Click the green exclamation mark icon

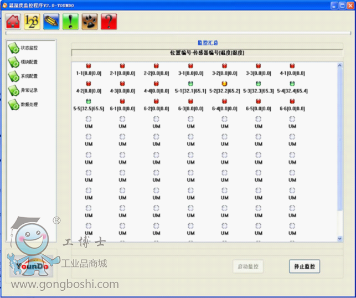(x=70, y=22)
